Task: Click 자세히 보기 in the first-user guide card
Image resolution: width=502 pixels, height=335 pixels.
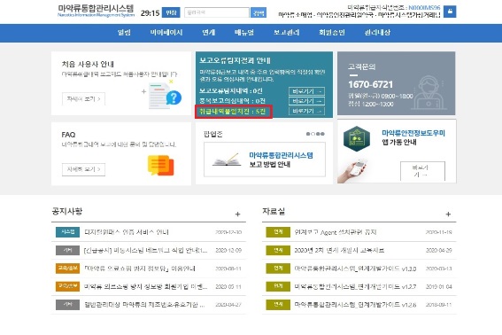Action: click(83, 99)
